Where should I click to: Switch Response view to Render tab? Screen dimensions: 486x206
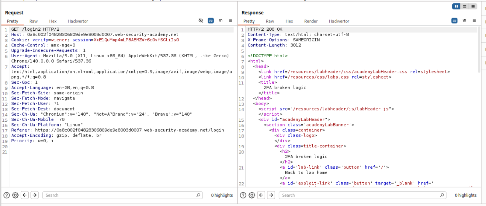(311, 21)
